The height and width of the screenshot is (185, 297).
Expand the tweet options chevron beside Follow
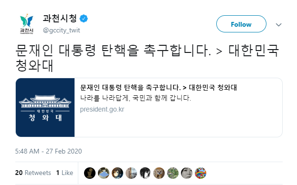click(x=278, y=25)
